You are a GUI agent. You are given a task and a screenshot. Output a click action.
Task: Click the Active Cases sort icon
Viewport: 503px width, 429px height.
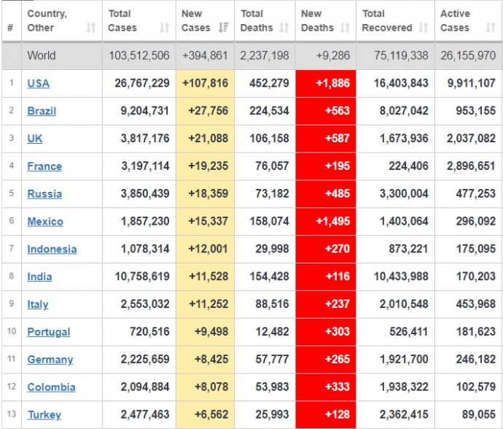click(490, 28)
